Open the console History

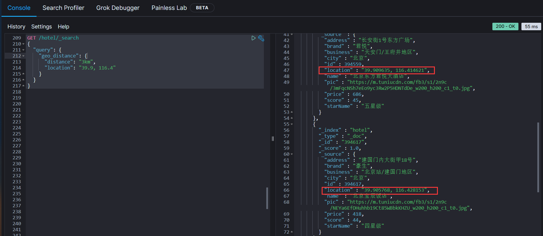point(16,27)
